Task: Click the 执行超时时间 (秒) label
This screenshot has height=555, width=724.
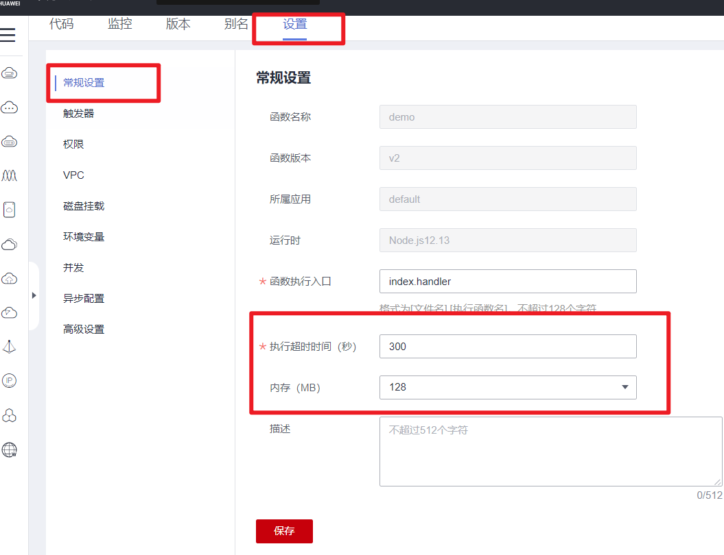Action: coord(313,347)
